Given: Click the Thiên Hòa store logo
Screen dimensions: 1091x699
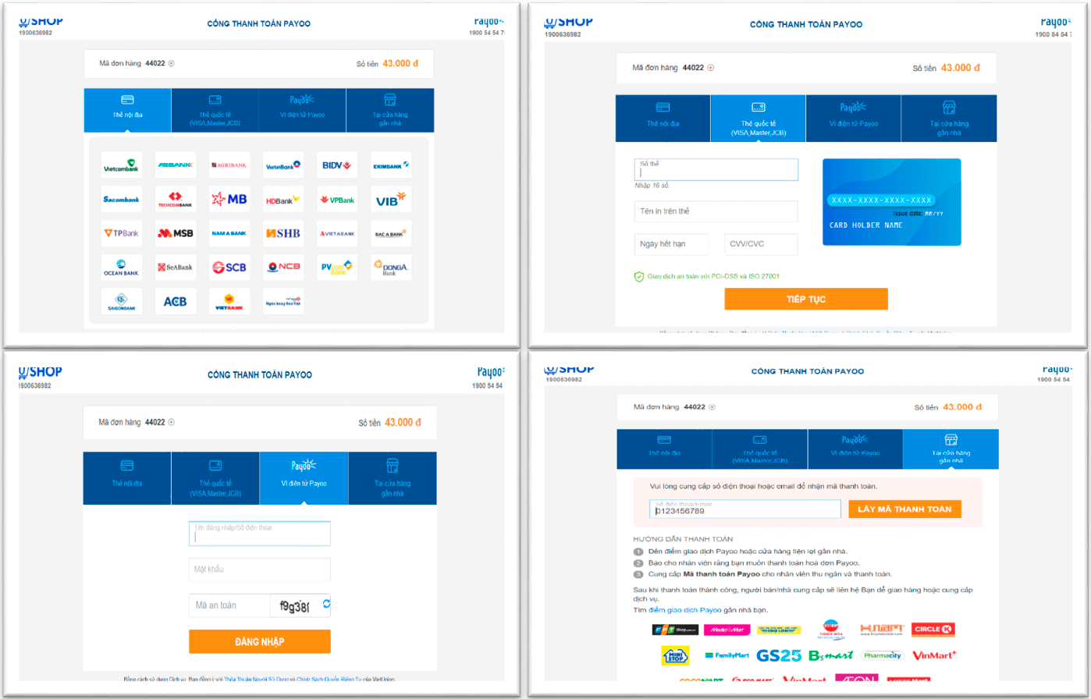Looking at the screenshot, I should (832, 629).
